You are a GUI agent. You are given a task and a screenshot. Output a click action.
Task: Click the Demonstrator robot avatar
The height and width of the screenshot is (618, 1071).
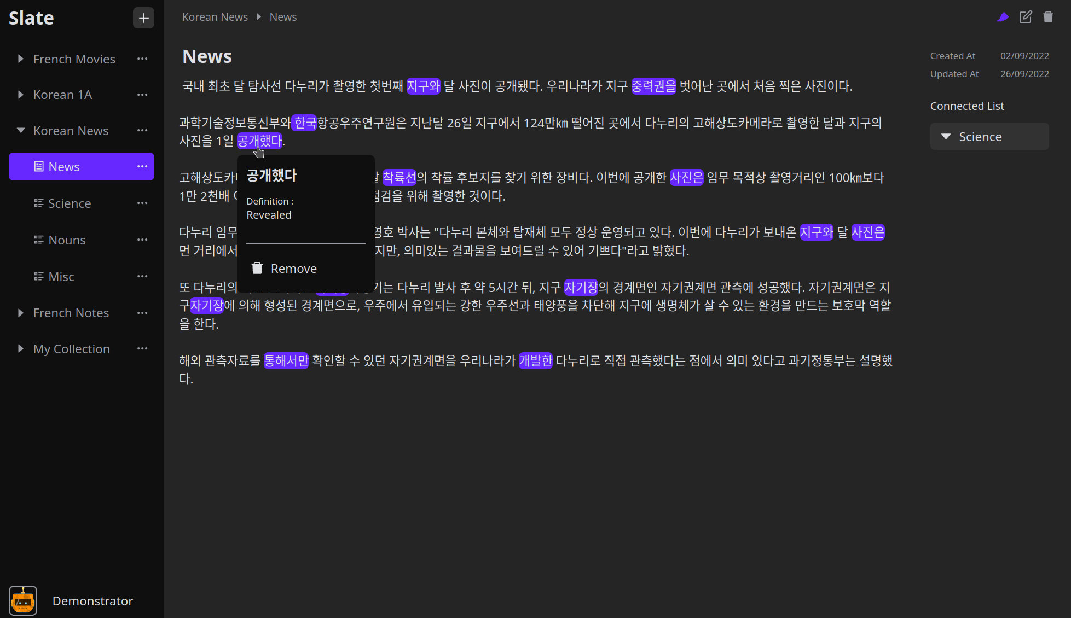pyautogui.click(x=23, y=600)
